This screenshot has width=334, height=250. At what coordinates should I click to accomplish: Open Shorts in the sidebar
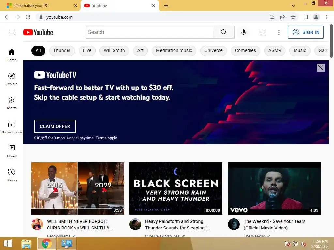(x=12, y=103)
